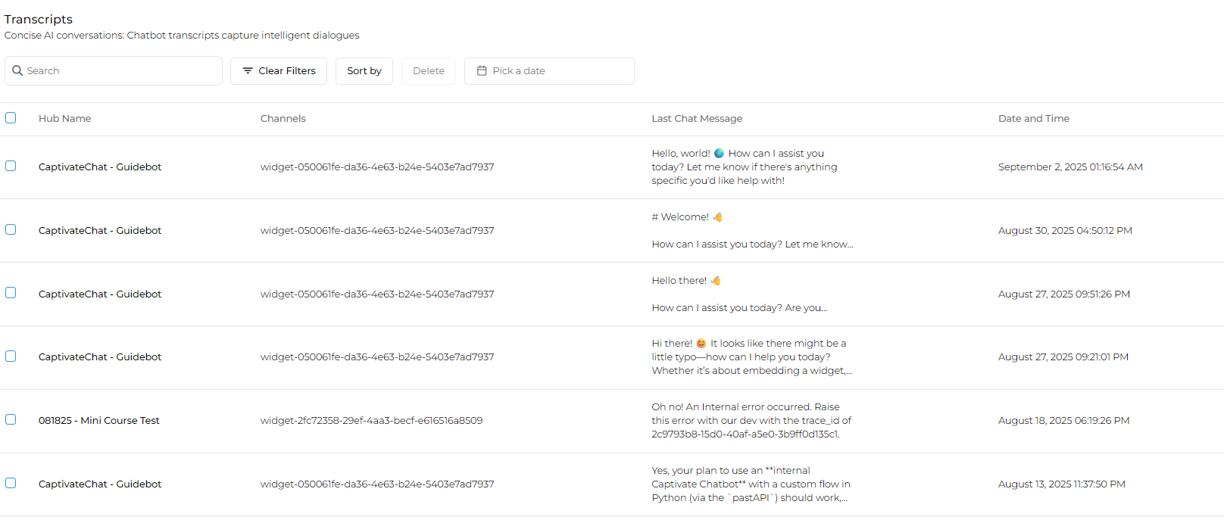This screenshot has width=1224, height=520.
Task: Open the Sort by dropdown
Action: (x=364, y=71)
